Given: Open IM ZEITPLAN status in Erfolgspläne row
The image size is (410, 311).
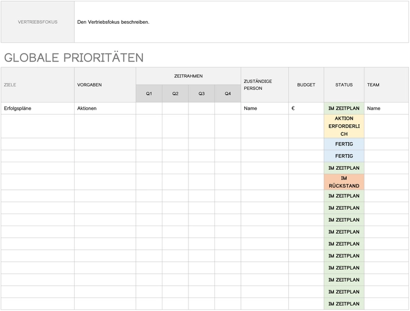Looking at the screenshot, I should [x=344, y=108].
